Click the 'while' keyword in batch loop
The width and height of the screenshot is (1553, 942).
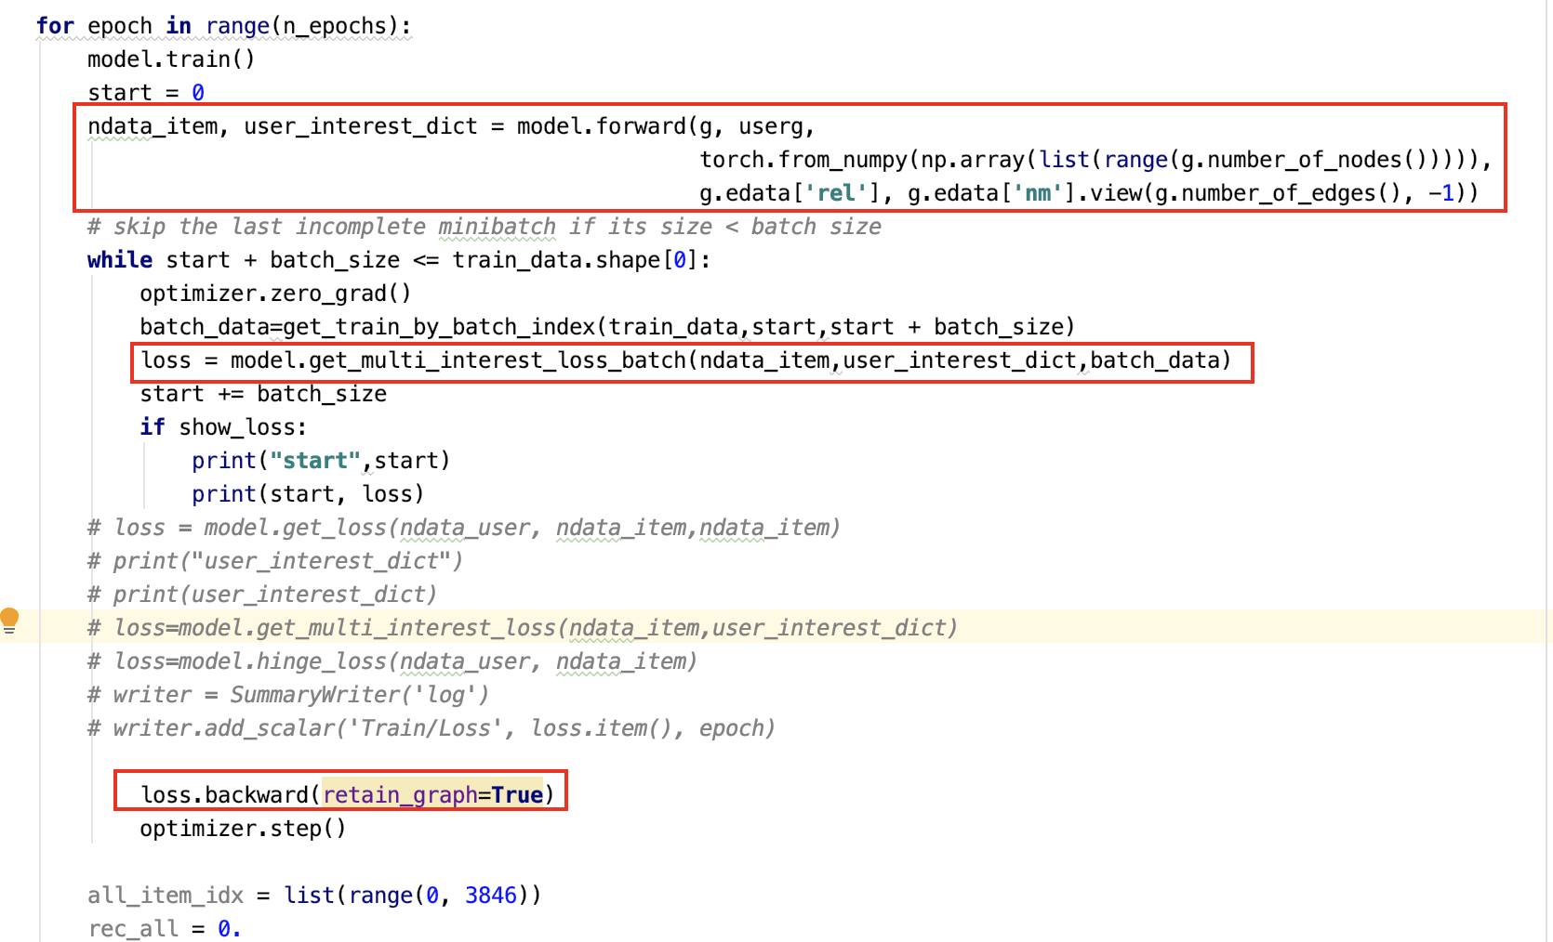[x=119, y=260]
